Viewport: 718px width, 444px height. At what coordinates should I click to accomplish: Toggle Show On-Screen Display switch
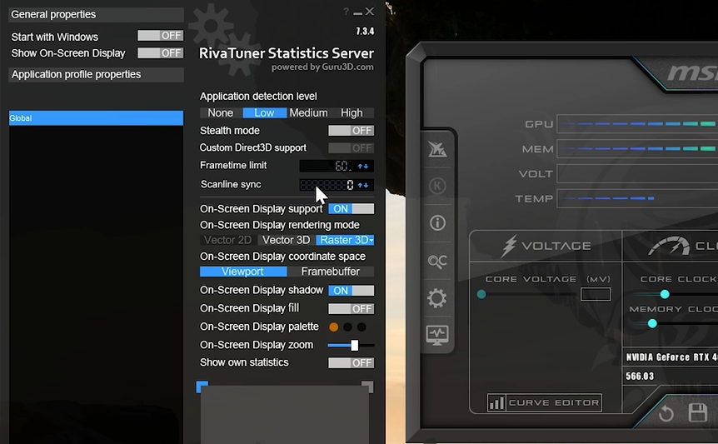click(160, 53)
